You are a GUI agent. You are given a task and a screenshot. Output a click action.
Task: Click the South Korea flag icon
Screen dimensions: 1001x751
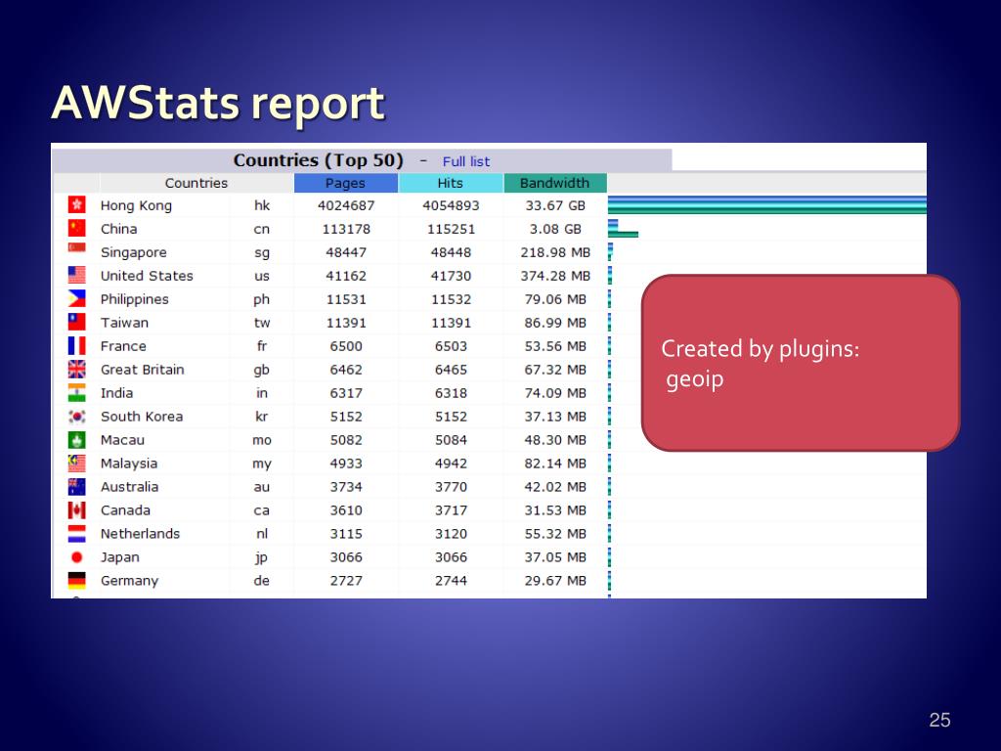coord(76,416)
